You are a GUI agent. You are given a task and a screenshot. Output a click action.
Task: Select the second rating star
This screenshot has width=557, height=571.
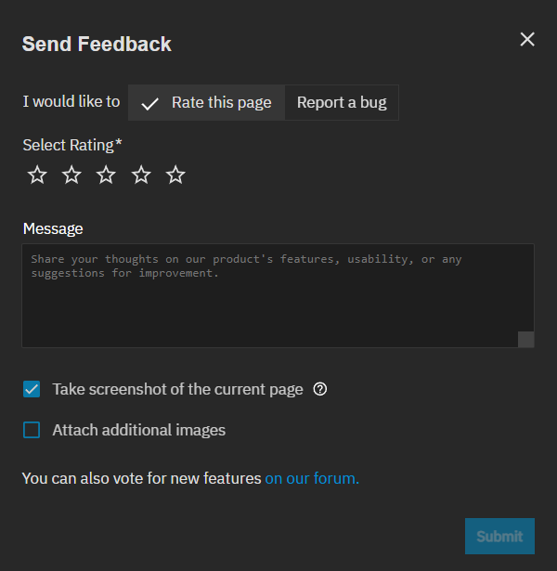[71, 175]
